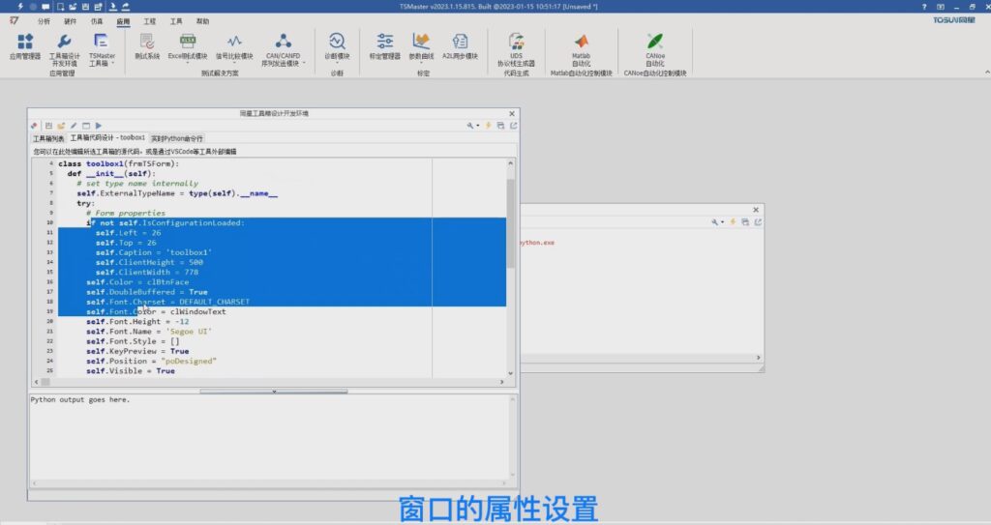Click the A2L同步模块 icon
The width and height of the screenshot is (991, 525).
(x=460, y=45)
